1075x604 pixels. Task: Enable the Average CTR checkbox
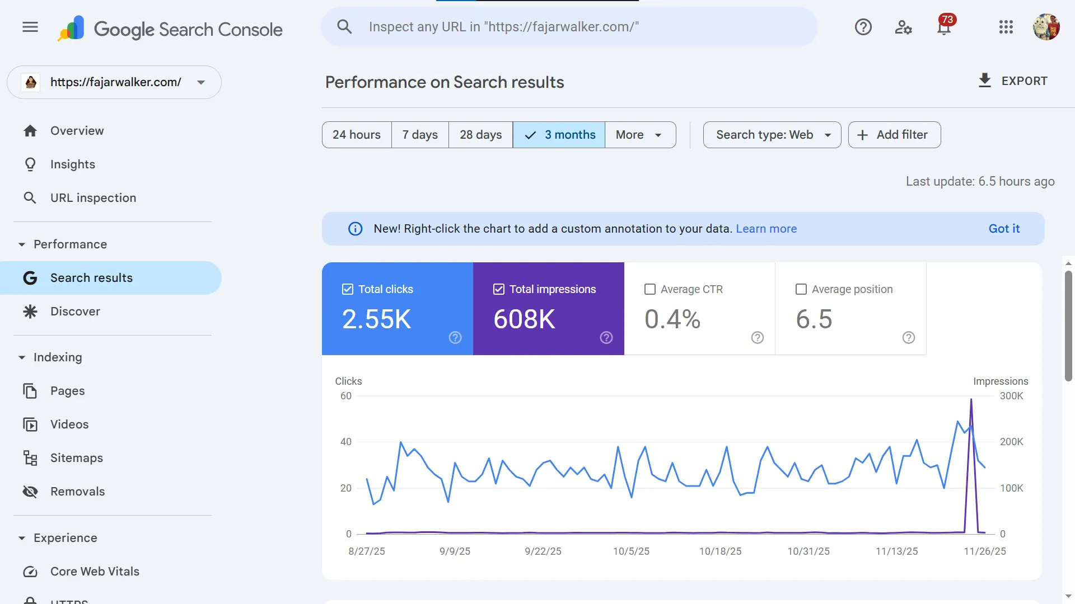click(x=650, y=289)
